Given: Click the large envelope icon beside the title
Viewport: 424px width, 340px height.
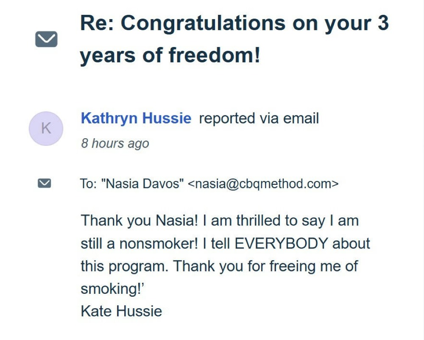Looking at the screenshot, I should (46, 40).
